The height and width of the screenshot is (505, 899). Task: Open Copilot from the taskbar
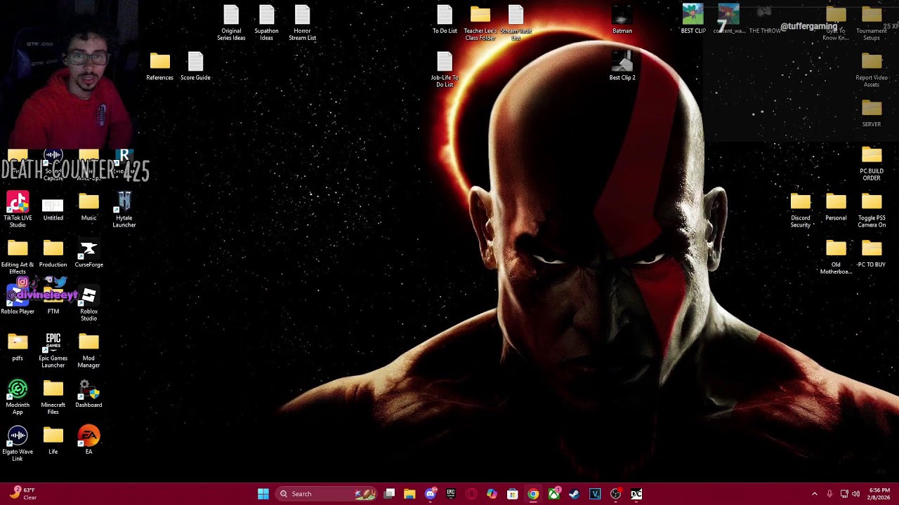[492, 494]
